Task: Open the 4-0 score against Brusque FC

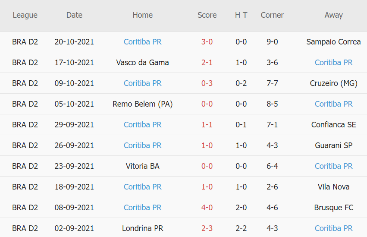Action: click(x=207, y=208)
